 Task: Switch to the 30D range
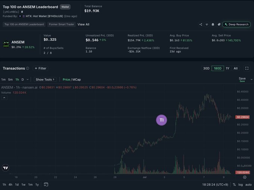point(206,68)
